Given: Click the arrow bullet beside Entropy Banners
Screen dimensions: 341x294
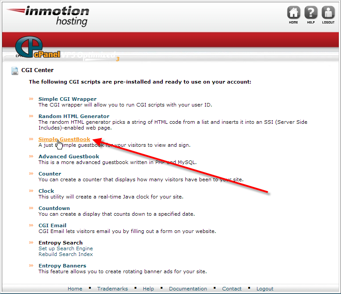Looking at the screenshot, I should 31,266.
